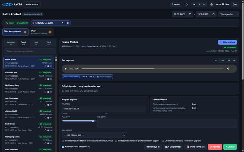The width and height of the screenshot is (244, 152).
Task: Open calendar picker for 13.09.2026
Action: (190, 14)
